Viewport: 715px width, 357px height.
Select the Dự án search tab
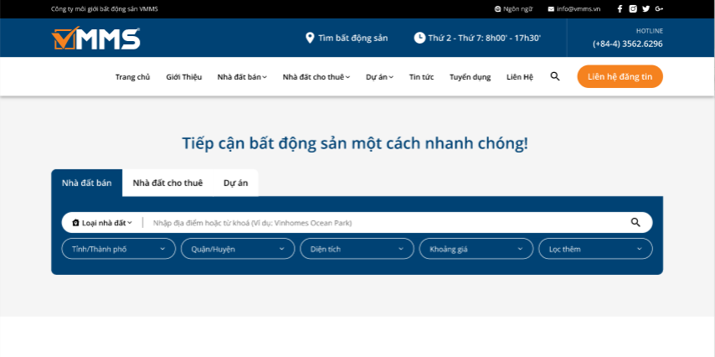(235, 183)
